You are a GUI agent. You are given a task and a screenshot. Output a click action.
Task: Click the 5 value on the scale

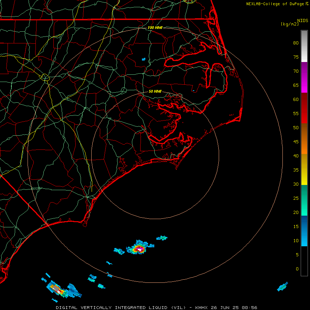(297, 255)
